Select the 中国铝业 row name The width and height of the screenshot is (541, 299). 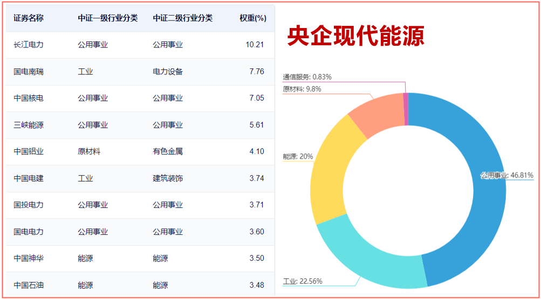click(29, 151)
